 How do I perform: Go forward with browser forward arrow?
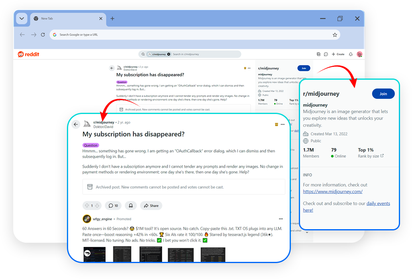click(33, 35)
